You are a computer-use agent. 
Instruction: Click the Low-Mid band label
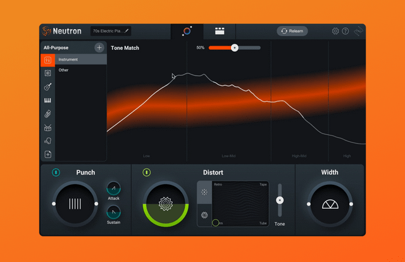[x=228, y=156]
